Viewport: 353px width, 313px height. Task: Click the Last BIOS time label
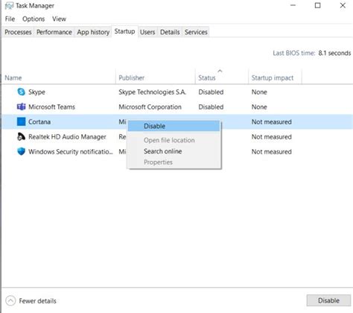point(294,53)
